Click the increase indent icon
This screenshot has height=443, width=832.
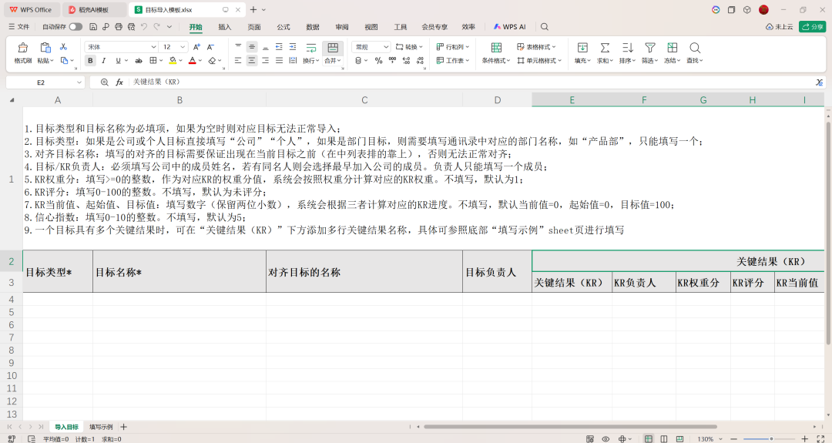293,47
